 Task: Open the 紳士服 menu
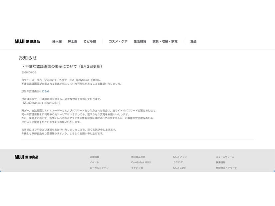pyautogui.click(x=73, y=42)
